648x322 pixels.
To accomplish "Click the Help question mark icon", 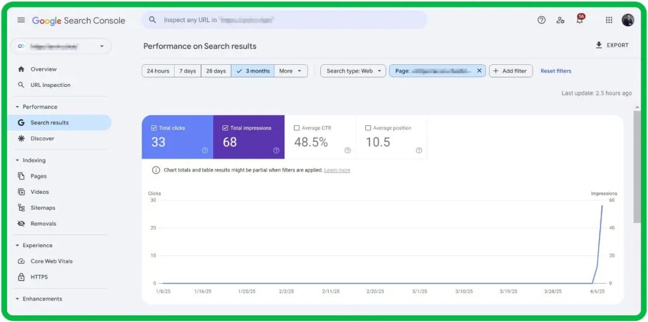I will pyautogui.click(x=541, y=20).
